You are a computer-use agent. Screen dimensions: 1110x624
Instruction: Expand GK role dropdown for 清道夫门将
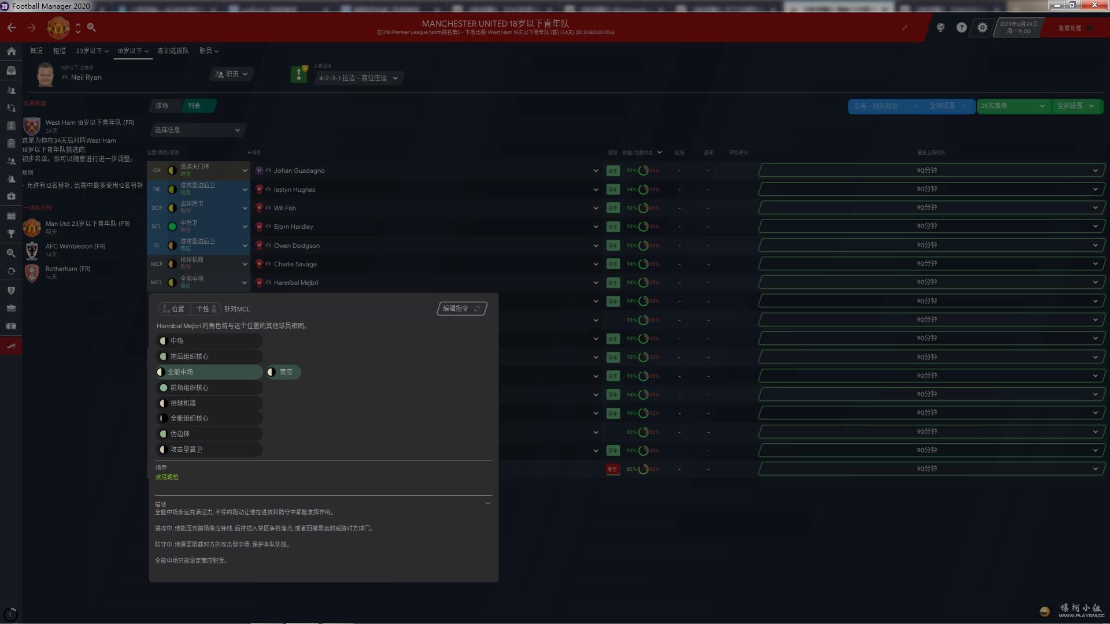click(x=245, y=170)
